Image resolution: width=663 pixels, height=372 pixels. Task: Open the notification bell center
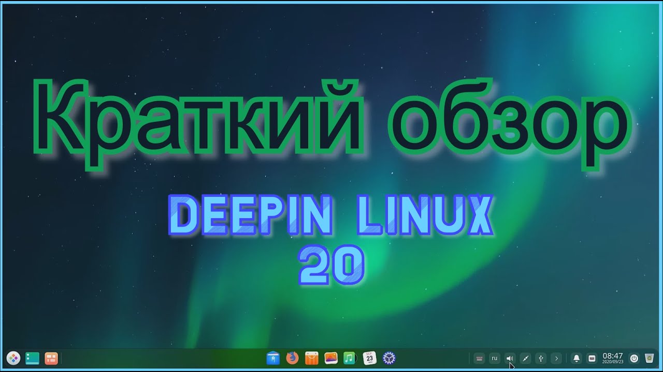(576, 358)
